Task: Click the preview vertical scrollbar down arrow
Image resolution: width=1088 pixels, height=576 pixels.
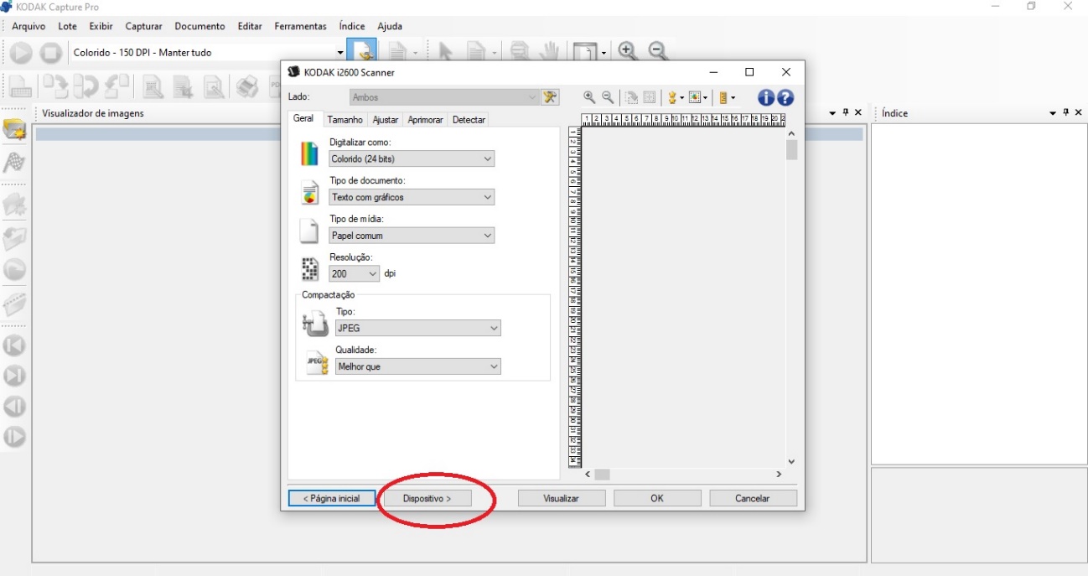Action: pos(791,461)
